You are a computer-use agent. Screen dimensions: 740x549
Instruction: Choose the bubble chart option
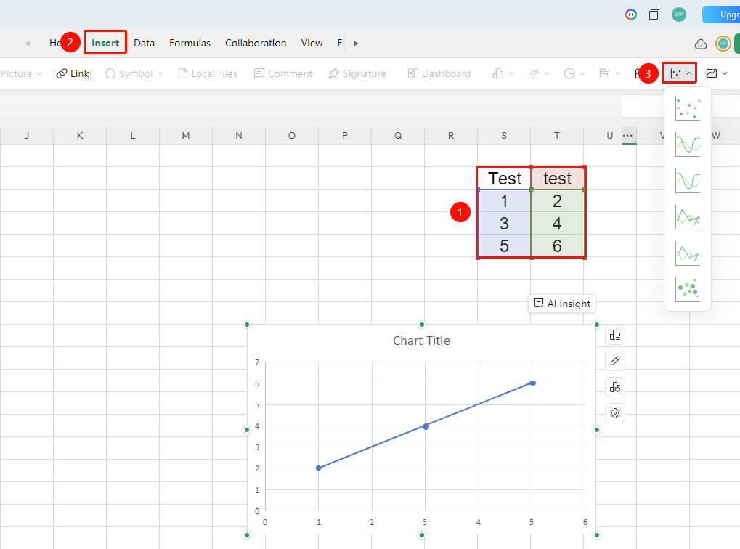pyautogui.click(x=688, y=289)
